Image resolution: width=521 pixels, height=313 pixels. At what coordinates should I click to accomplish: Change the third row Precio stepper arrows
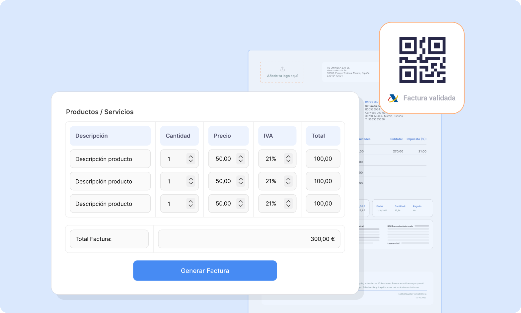[241, 204]
